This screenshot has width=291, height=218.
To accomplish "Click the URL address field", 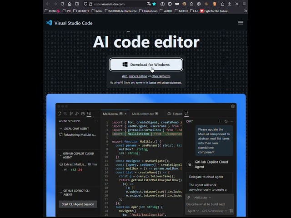I will coord(119,4).
